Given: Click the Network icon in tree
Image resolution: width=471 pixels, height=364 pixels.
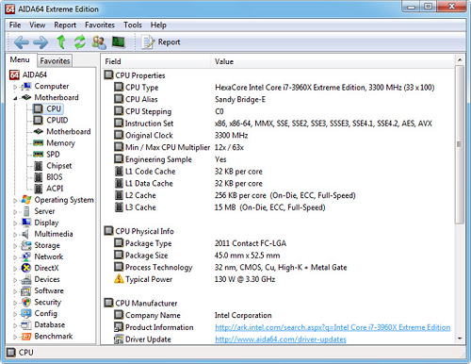Looking at the screenshot, I should point(26,256).
